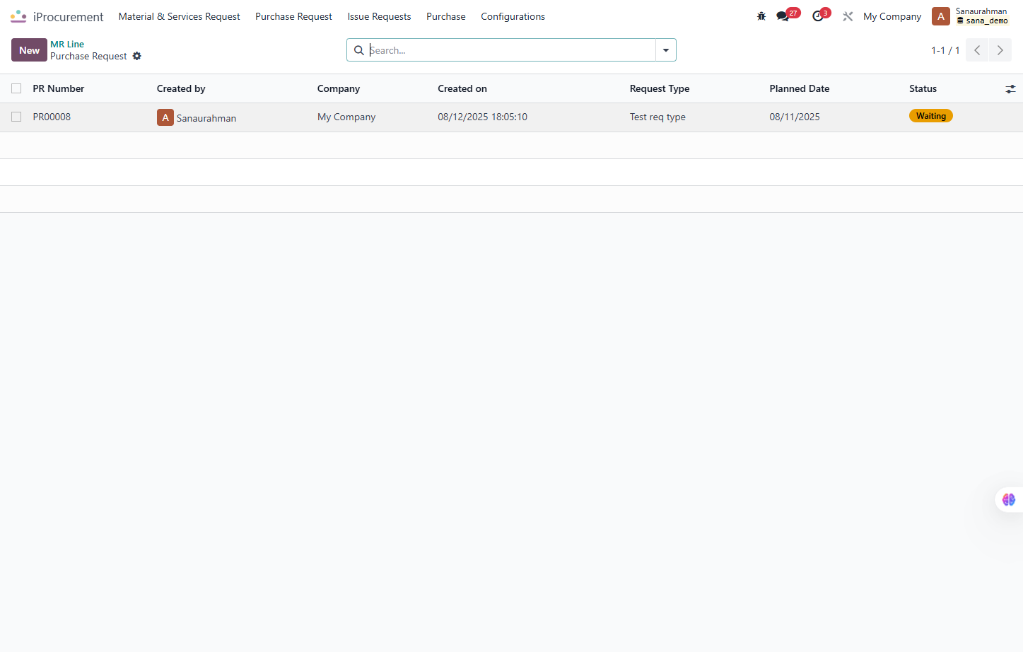Sort by the Request Type column header
1023x652 pixels.
[x=660, y=88]
